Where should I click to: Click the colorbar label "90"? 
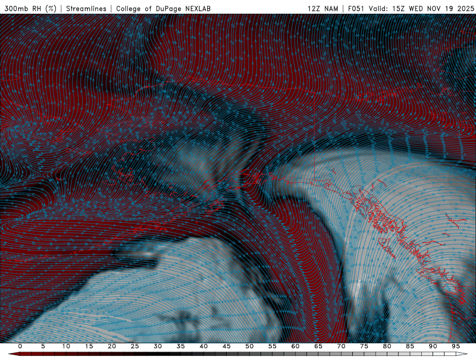[433, 346]
